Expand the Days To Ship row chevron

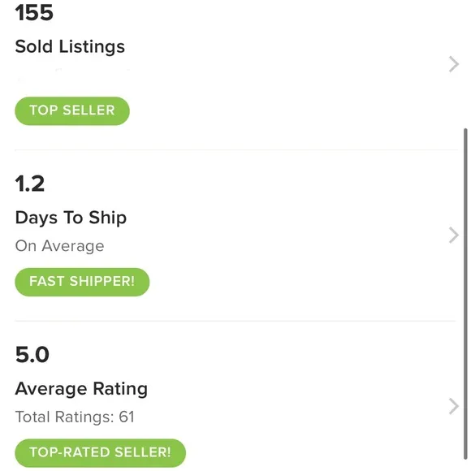[x=454, y=235]
